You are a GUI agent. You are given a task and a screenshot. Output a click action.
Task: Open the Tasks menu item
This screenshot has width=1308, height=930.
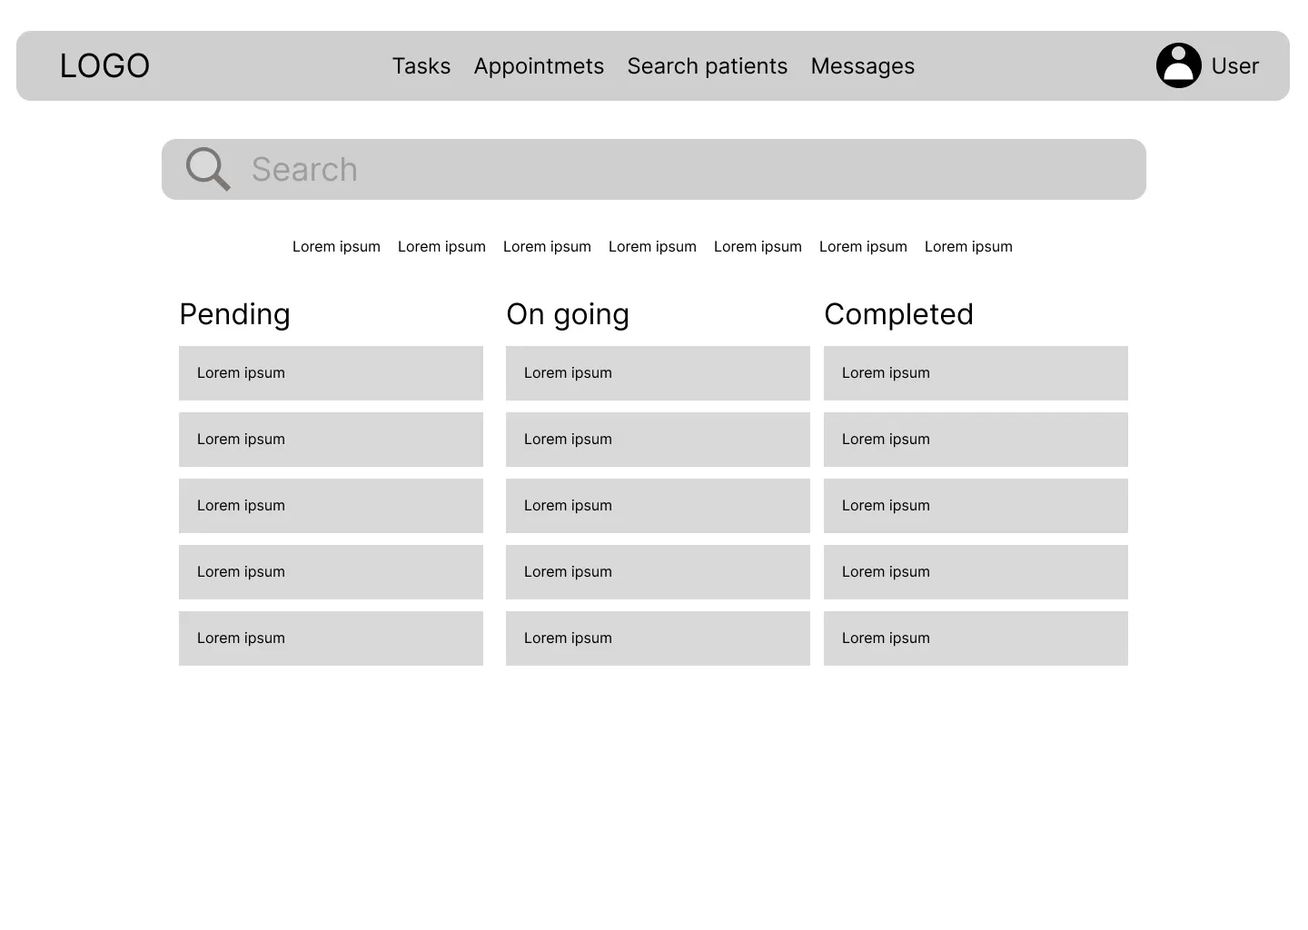click(421, 65)
